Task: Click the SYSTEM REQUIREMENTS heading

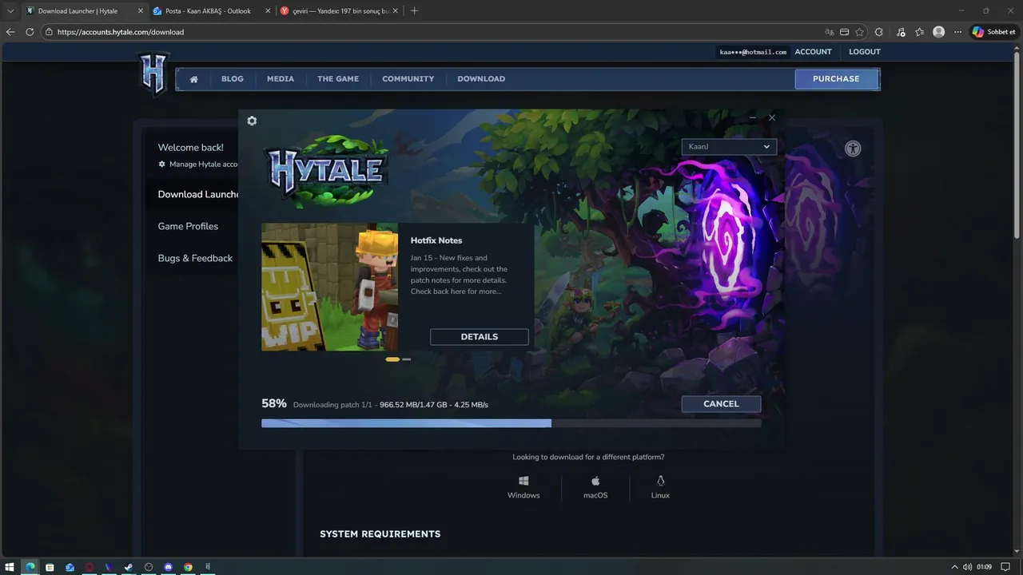Action: 380,534
